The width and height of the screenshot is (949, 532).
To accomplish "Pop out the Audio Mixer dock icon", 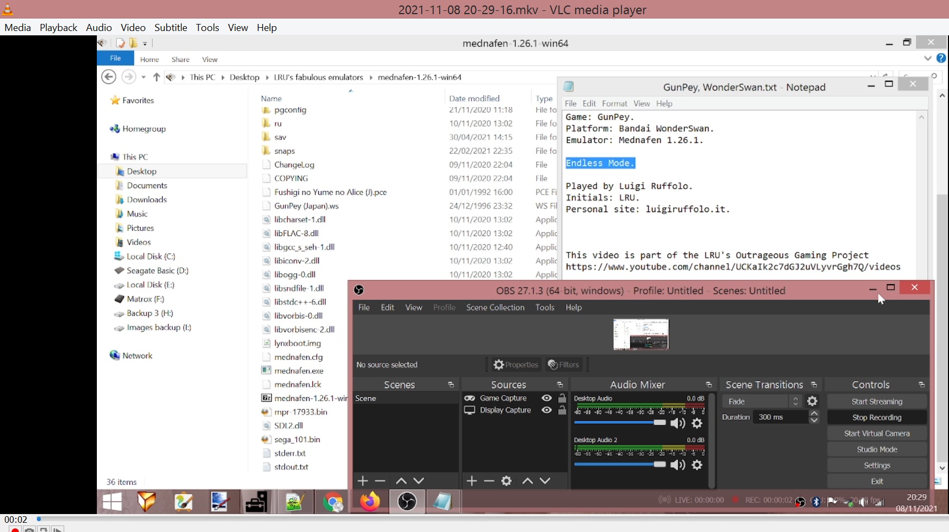I will (708, 385).
